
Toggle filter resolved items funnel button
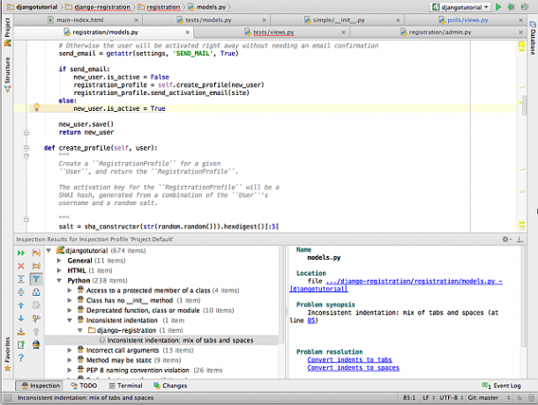point(36,279)
